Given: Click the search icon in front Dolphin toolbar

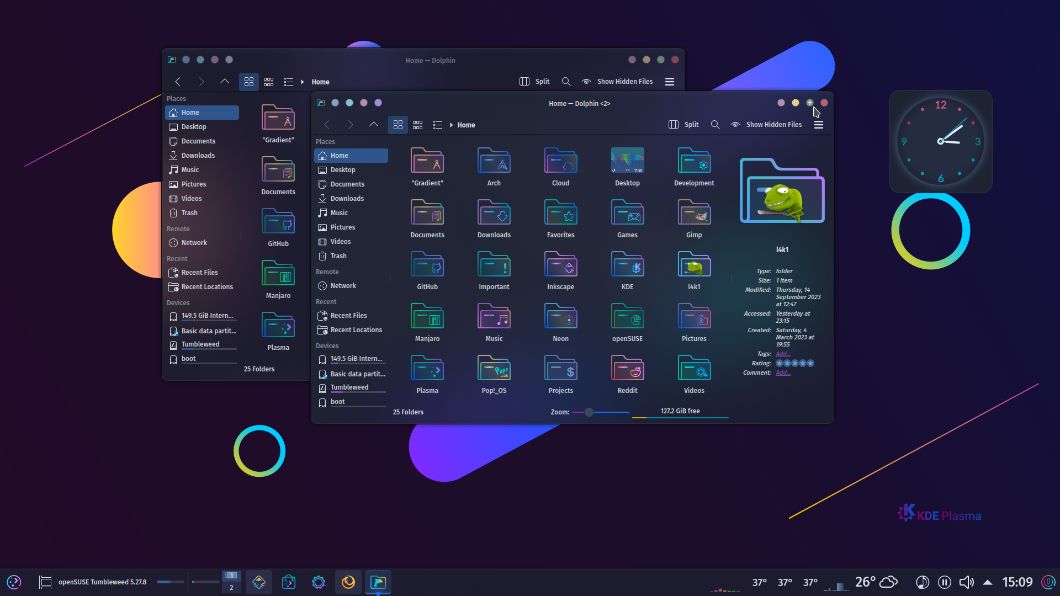Looking at the screenshot, I should pos(715,125).
